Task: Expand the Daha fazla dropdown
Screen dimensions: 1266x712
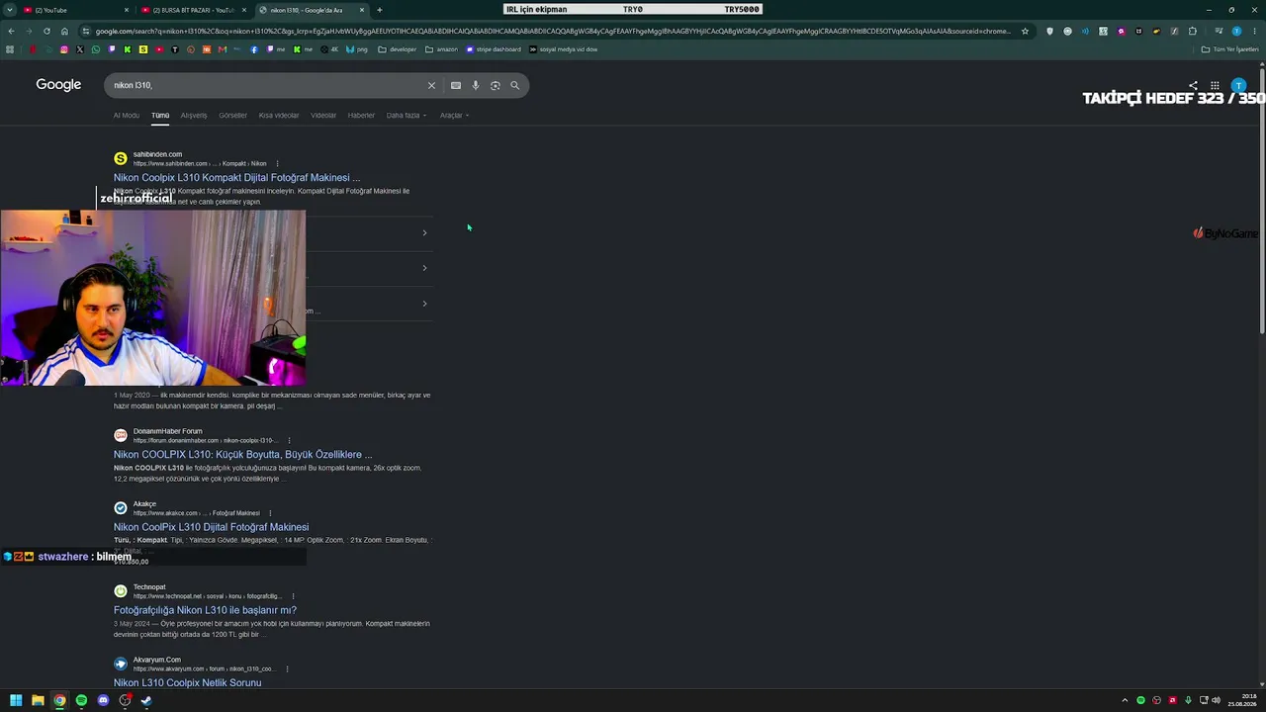Action: 407,116
